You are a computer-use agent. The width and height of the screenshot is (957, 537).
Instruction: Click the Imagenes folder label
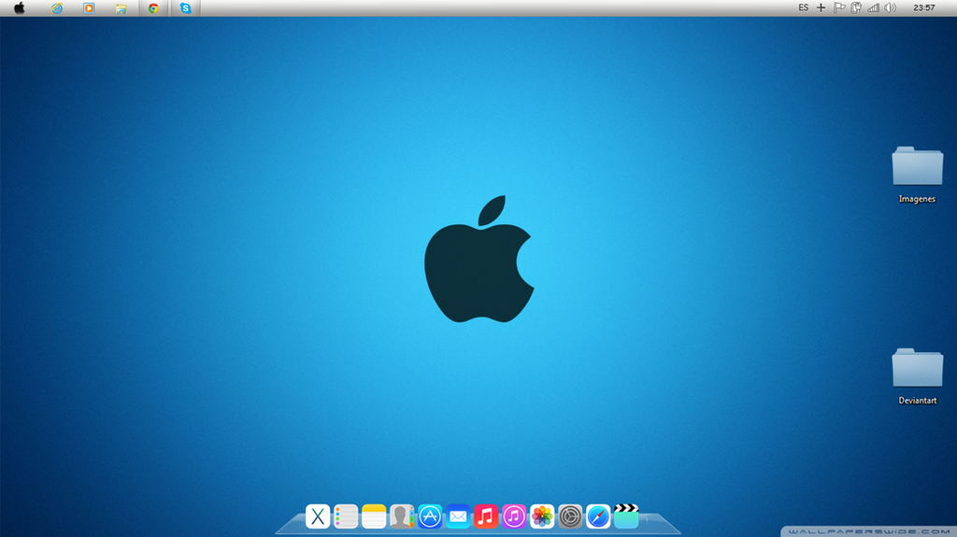pyautogui.click(x=917, y=199)
